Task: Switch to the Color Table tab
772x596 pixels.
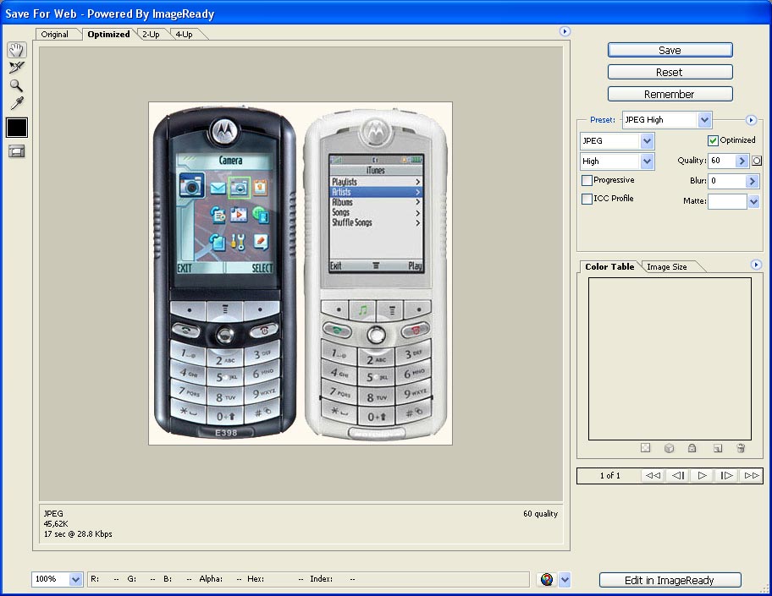Action: click(609, 266)
